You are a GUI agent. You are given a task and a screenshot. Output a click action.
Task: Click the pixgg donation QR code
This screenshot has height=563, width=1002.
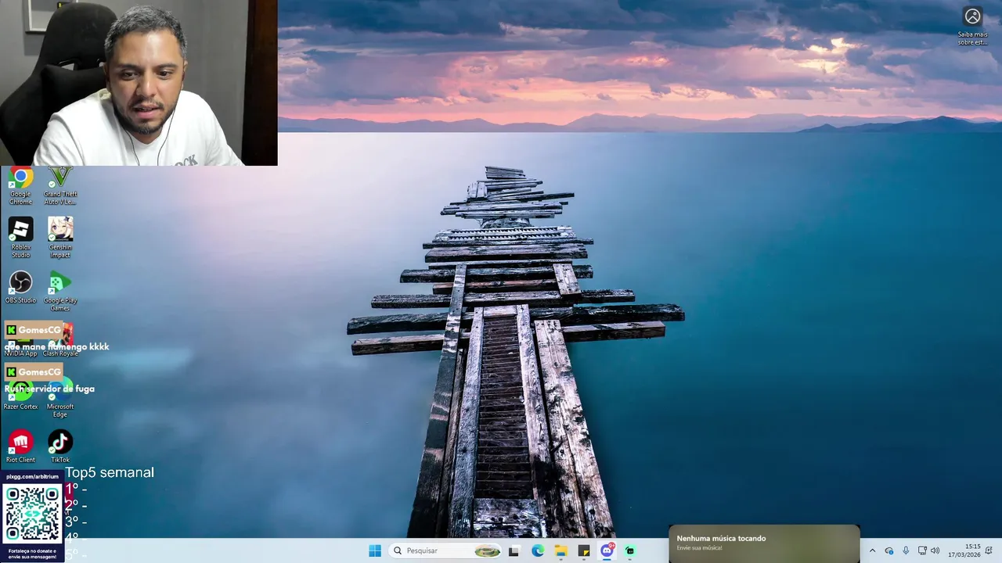point(32,513)
